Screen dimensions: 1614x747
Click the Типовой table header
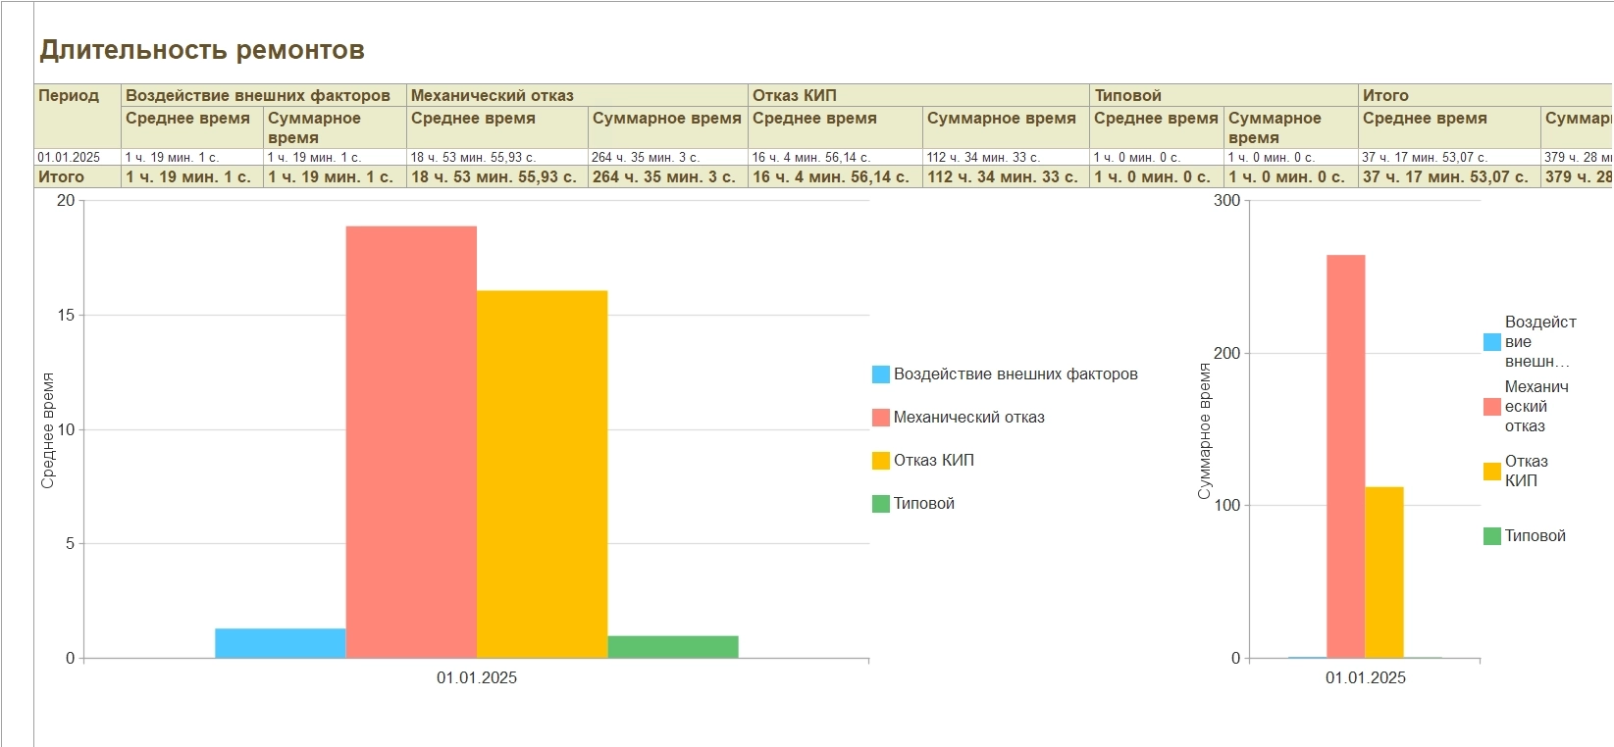1127,96
